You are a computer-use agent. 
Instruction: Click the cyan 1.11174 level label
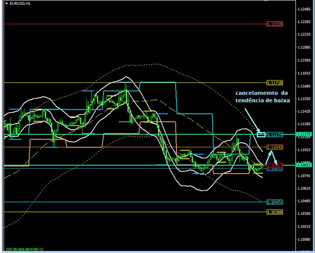[x=274, y=135]
